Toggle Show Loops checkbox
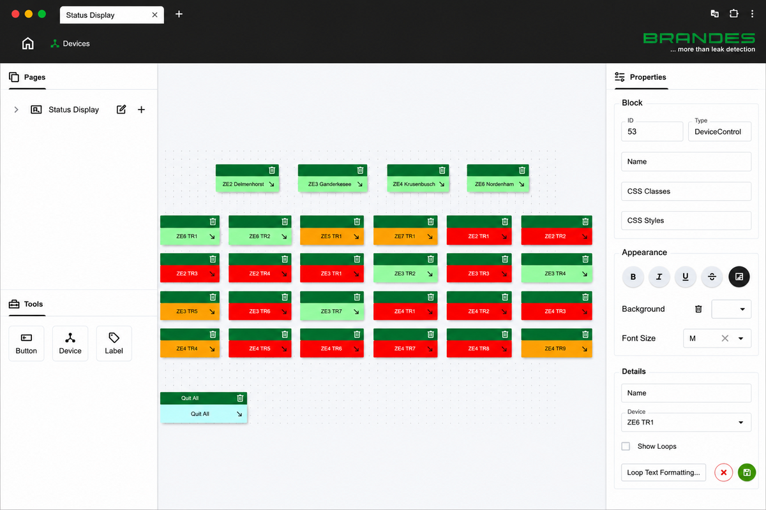Viewport: 766px width, 510px height. (626, 446)
